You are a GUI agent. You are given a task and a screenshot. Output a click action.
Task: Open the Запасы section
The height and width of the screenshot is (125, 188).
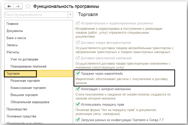click(12, 45)
